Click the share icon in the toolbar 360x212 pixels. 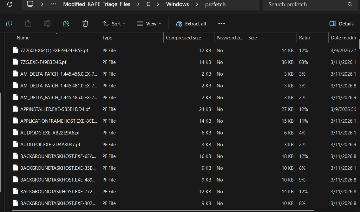point(66,24)
